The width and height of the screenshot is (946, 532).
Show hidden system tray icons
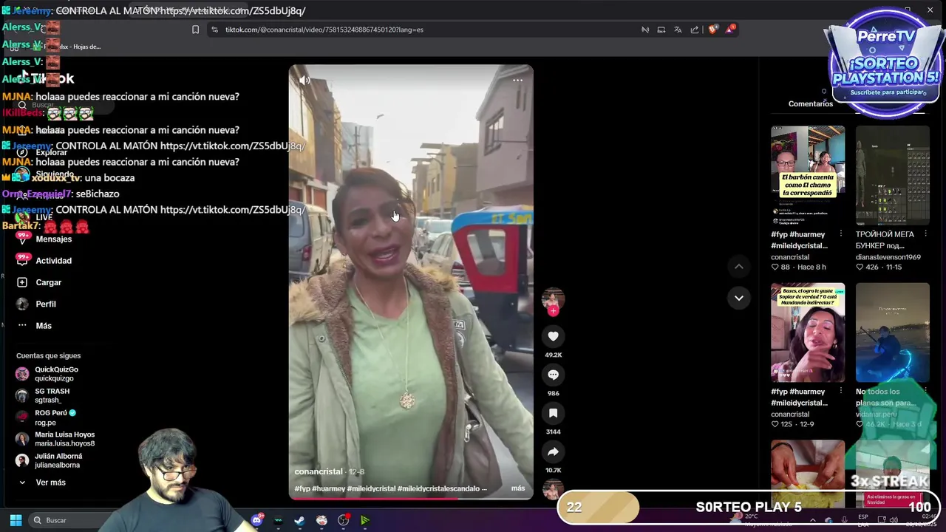click(x=812, y=520)
